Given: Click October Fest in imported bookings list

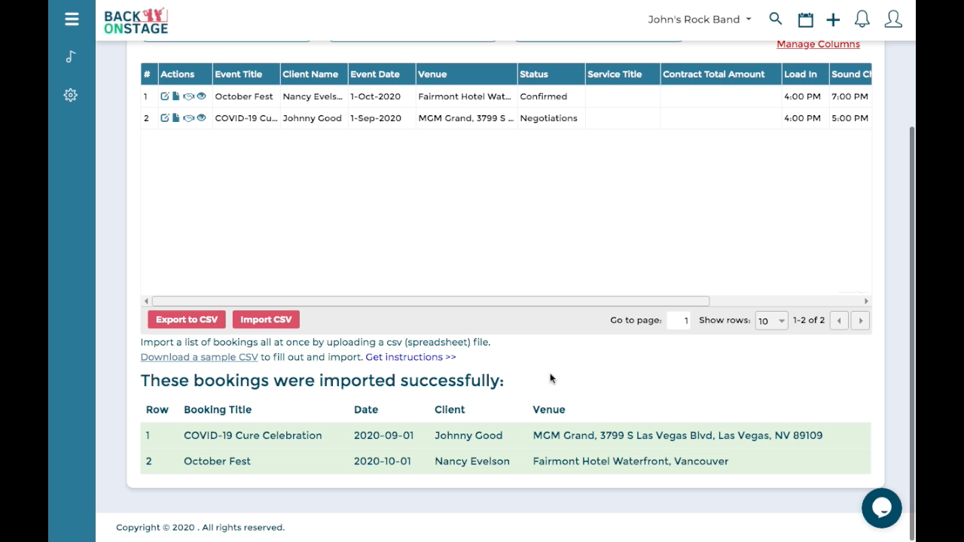Looking at the screenshot, I should [217, 461].
